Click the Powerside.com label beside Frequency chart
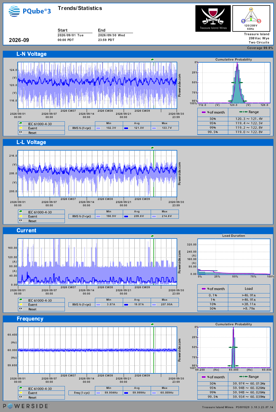 179,350
